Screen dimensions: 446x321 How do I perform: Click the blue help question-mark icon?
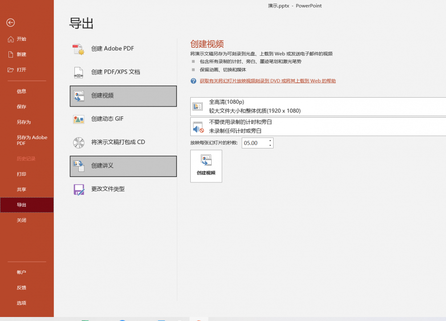pyautogui.click(x=193, y=81)
